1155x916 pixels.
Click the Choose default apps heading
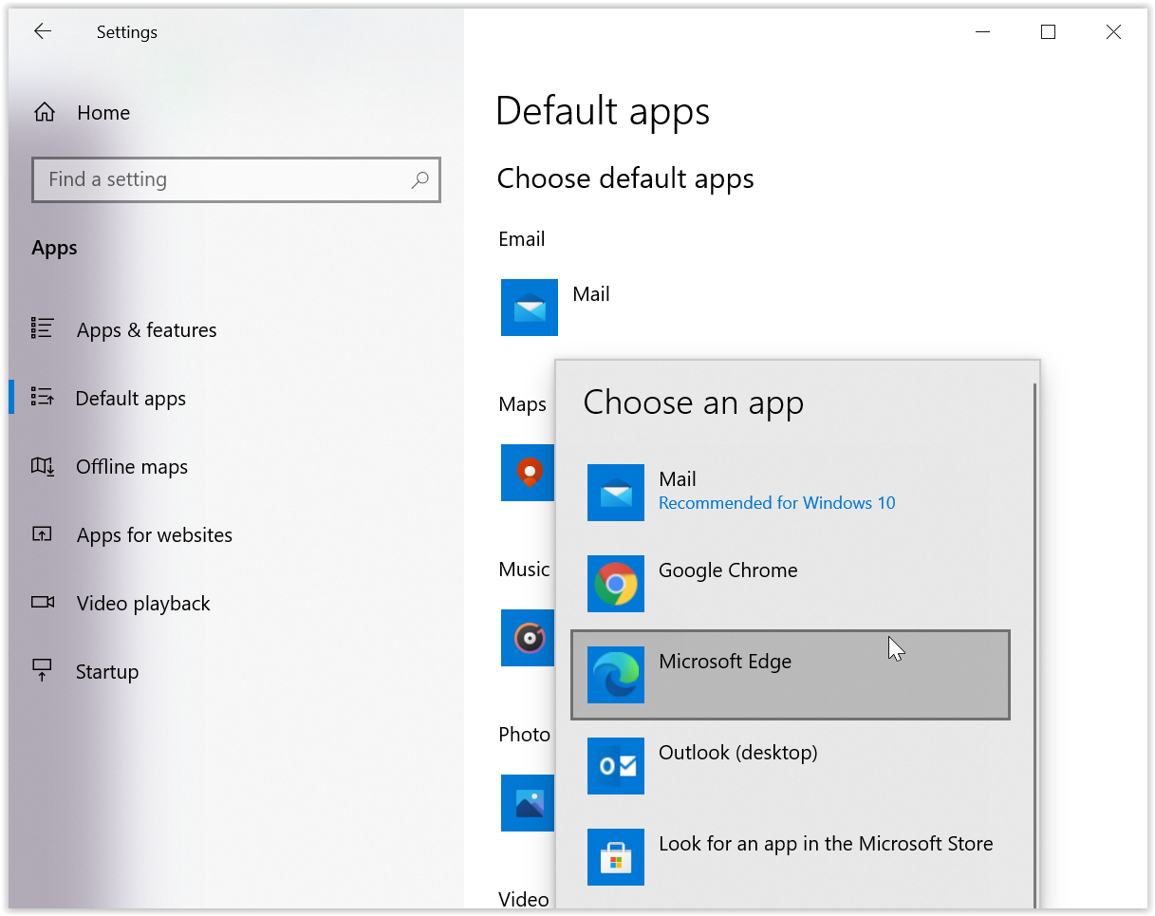pos(625,178)
